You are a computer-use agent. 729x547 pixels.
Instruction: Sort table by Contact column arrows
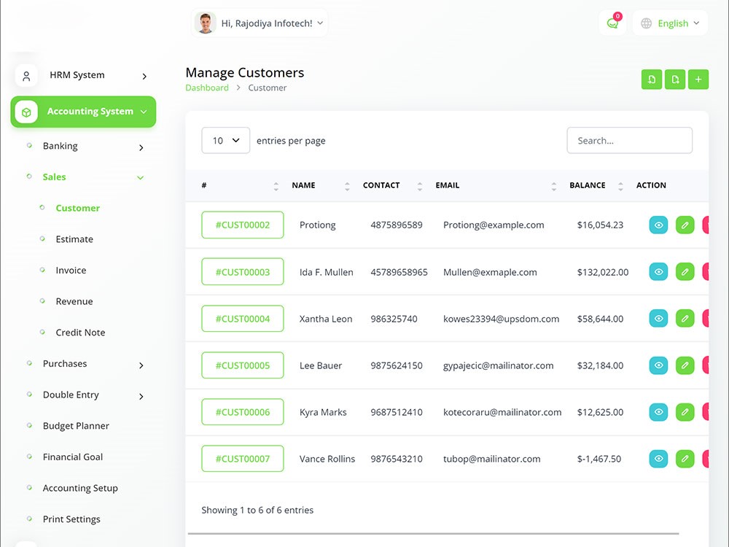(x=420, y=187)
